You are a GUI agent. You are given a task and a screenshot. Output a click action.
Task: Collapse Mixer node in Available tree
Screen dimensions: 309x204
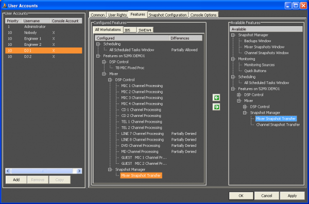pos(239,101)
